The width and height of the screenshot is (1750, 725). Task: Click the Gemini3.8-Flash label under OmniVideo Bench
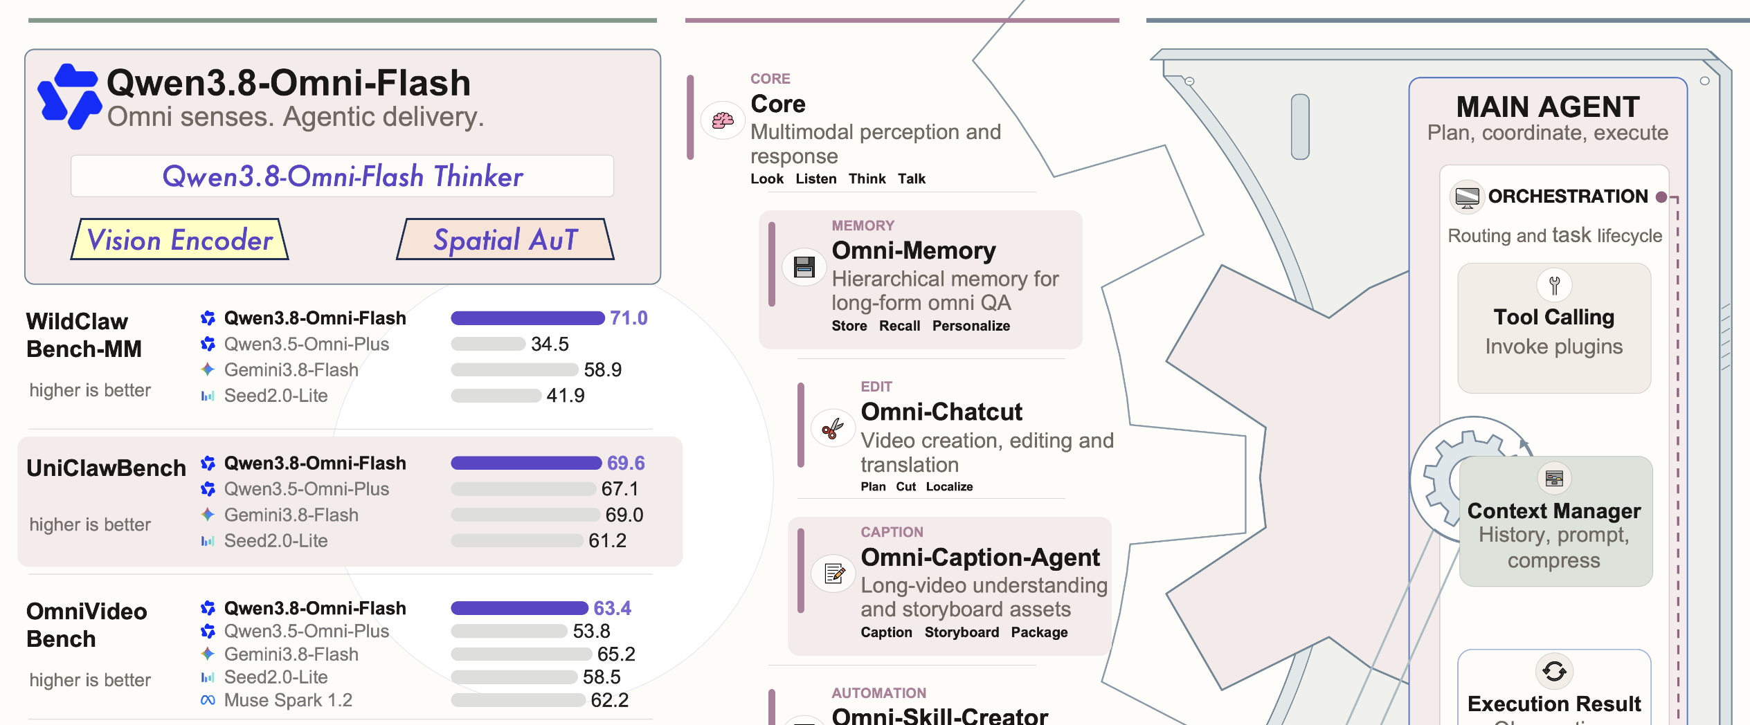point(291,654)
